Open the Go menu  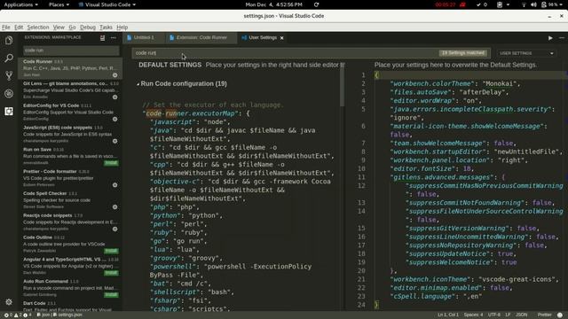point(72,27)
